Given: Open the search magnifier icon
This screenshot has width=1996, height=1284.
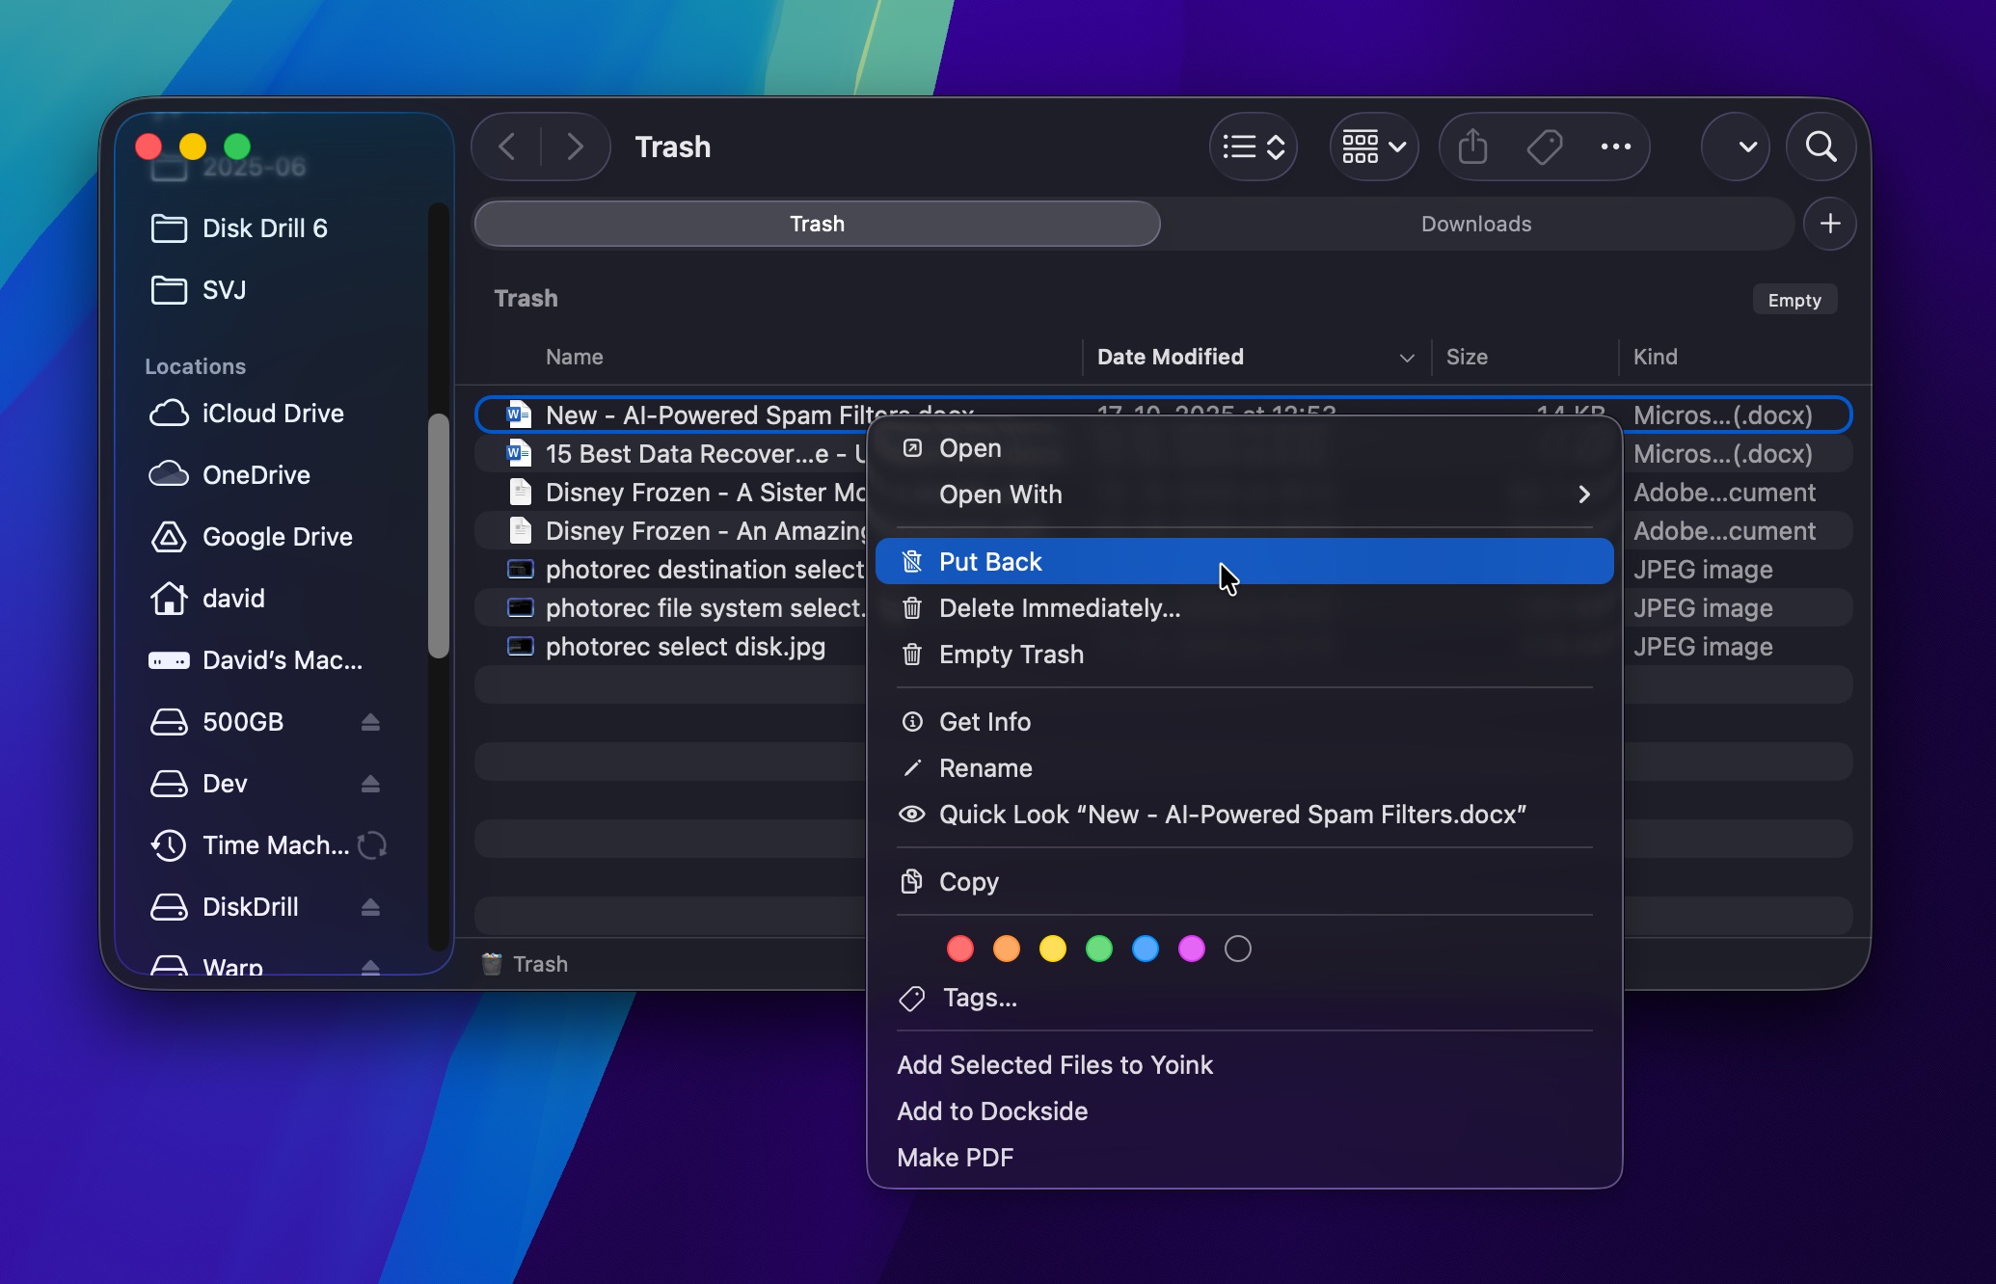Looking at the screenshot, I should click(1821, 147).
